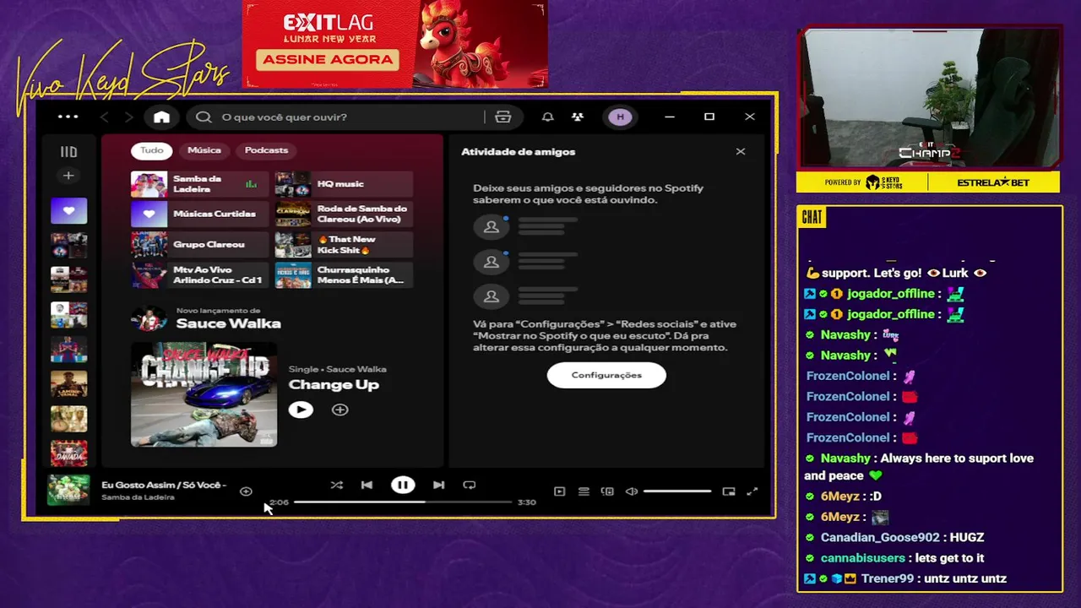
Task: Select the Podcasts filter chip
Action: pyautogui.click(x=266, y=150)
